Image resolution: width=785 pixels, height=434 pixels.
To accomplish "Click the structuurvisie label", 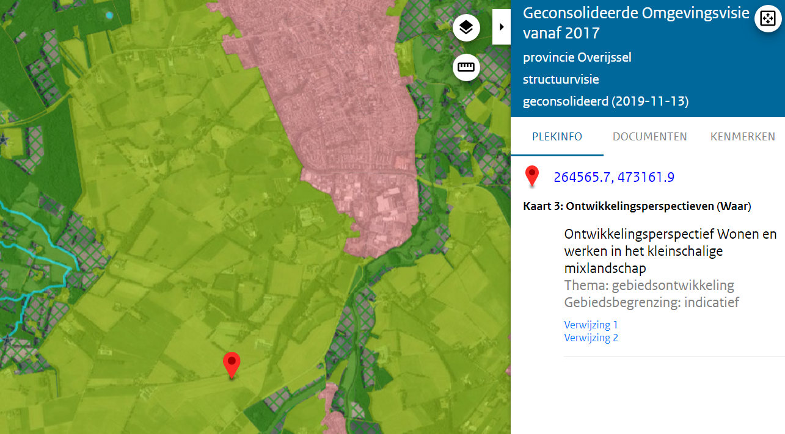I will pos(561,79).
